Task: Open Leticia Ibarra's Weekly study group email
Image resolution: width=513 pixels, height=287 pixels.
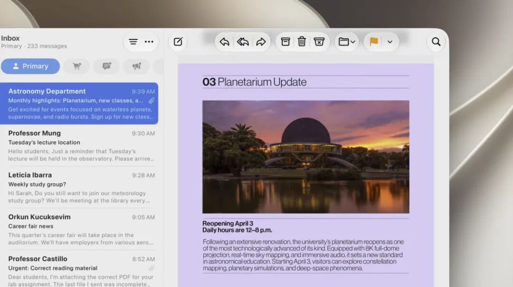Action: pyautogui.click(x=79, y=187)
